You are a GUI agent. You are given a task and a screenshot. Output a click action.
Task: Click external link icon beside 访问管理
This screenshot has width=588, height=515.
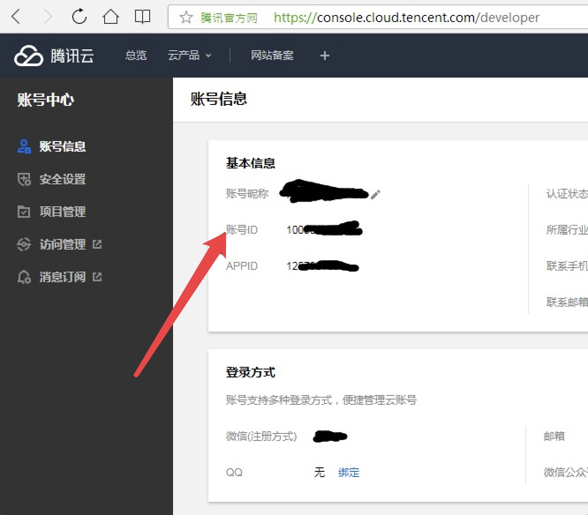coord(97,244)
